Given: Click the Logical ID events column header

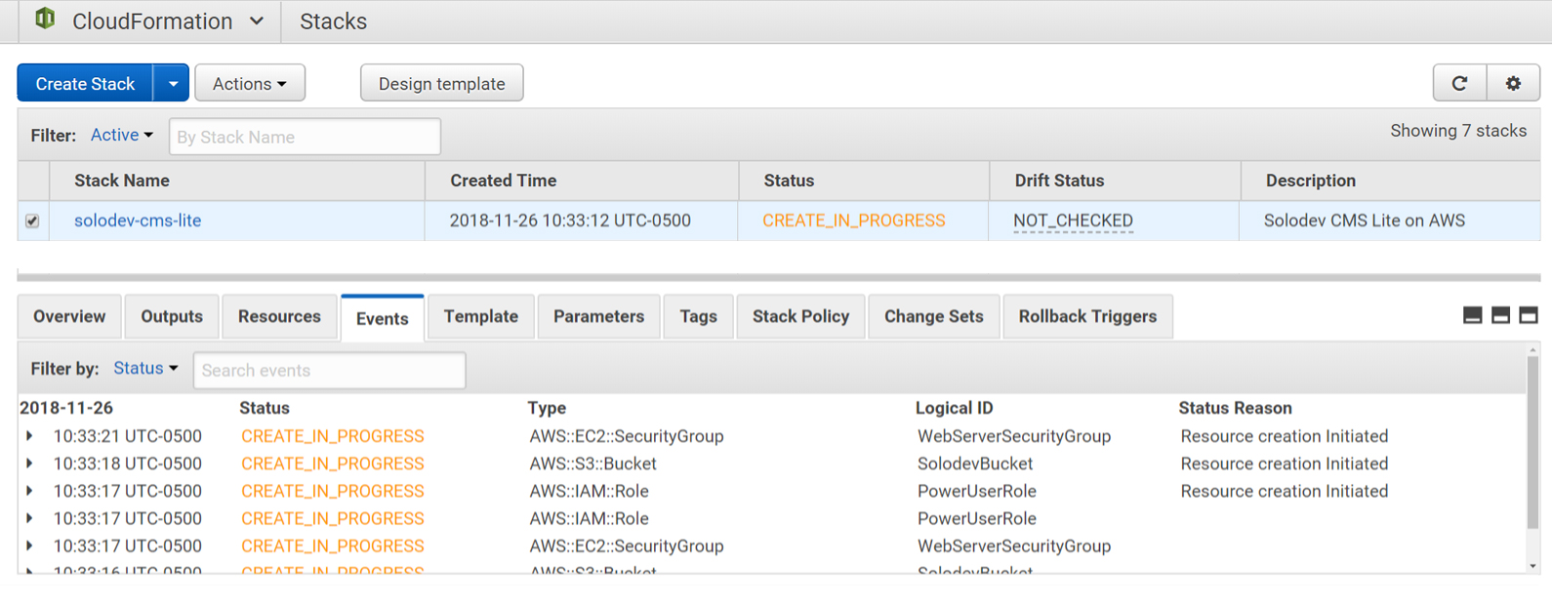Looking at the screenshot, I should click(x=954, y=408).
